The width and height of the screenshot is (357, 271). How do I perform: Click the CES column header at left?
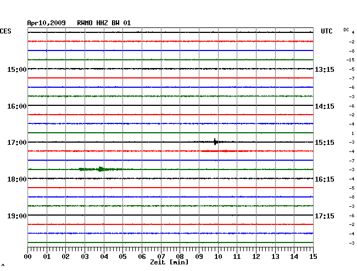(5, 31)
